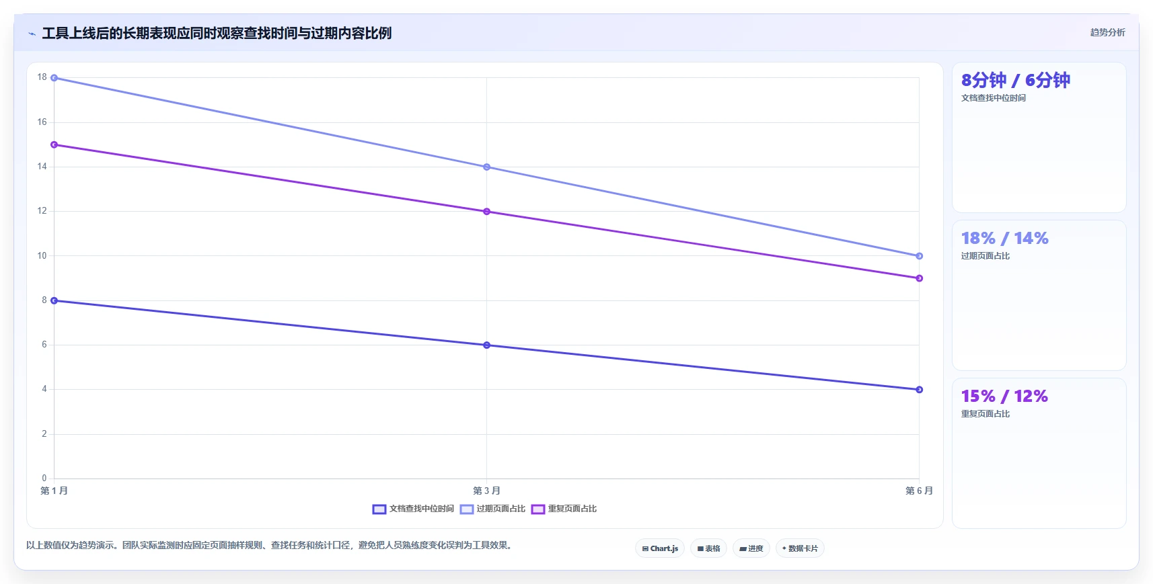Click the 8分钟 / 6分钟 card value
The width and height of the screenshot is (1153, 584).
[1016, 80]
